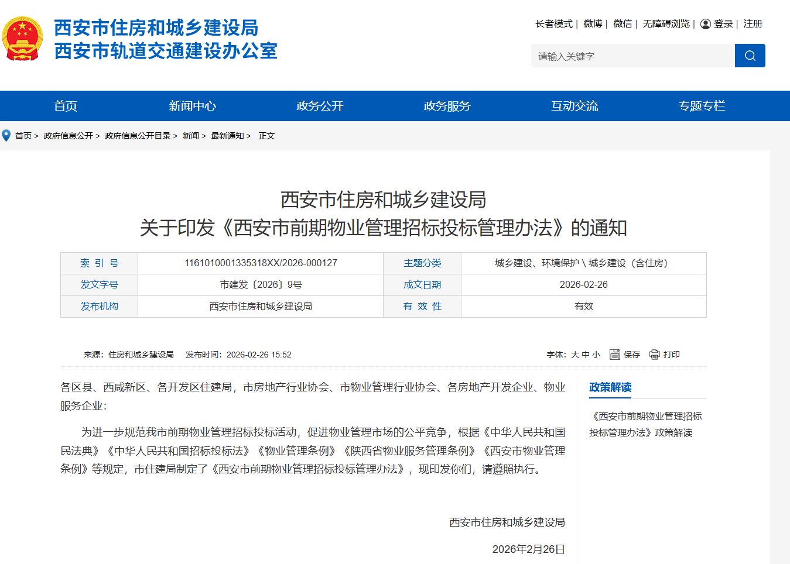Set font size to large (大)
The width and height of the screenshot is (790, 564).
[x=575, y=355]
